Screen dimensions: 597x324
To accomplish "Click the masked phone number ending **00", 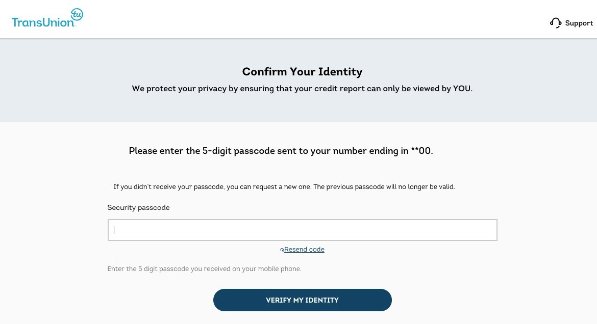I will pos(421,151).
